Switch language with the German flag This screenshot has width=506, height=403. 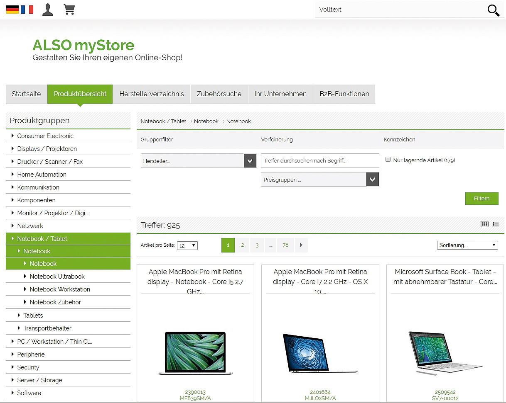(x=12, y=10)
